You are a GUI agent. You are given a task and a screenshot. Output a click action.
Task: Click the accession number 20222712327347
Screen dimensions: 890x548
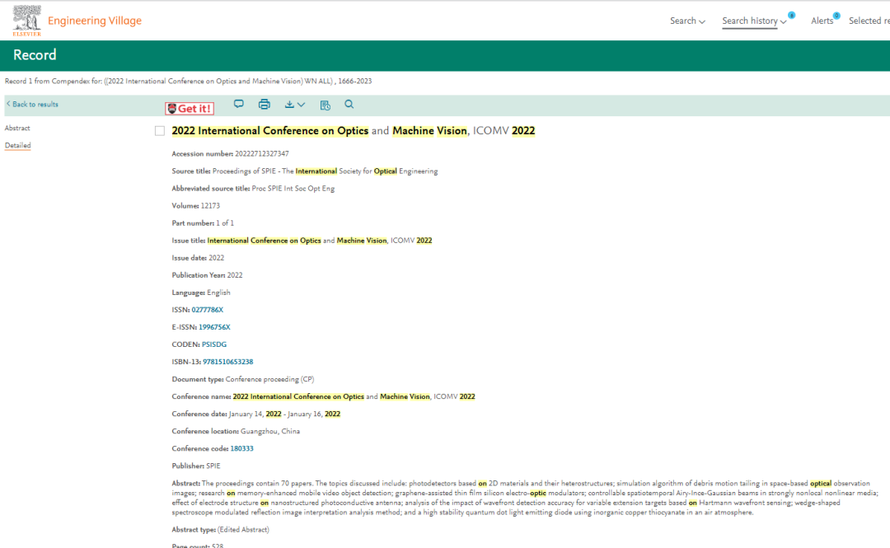point(262,154)
